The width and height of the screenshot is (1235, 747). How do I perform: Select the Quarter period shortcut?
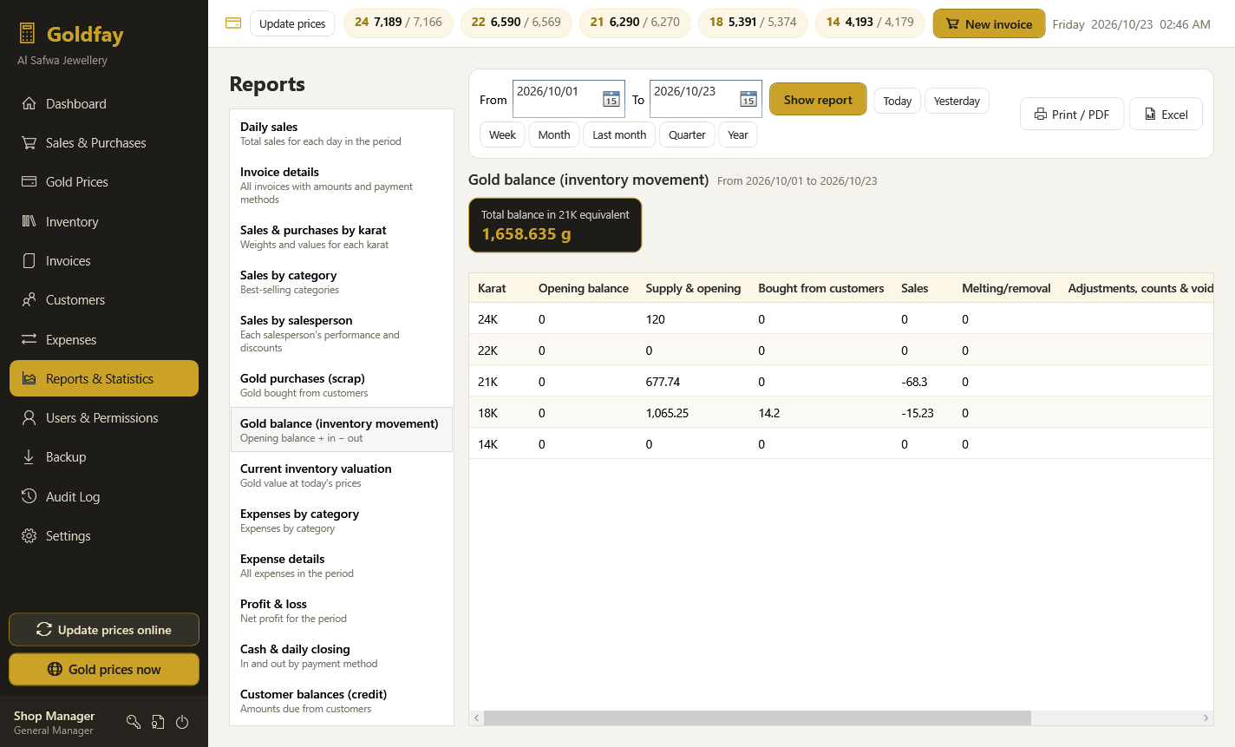[x=687, y=134]
